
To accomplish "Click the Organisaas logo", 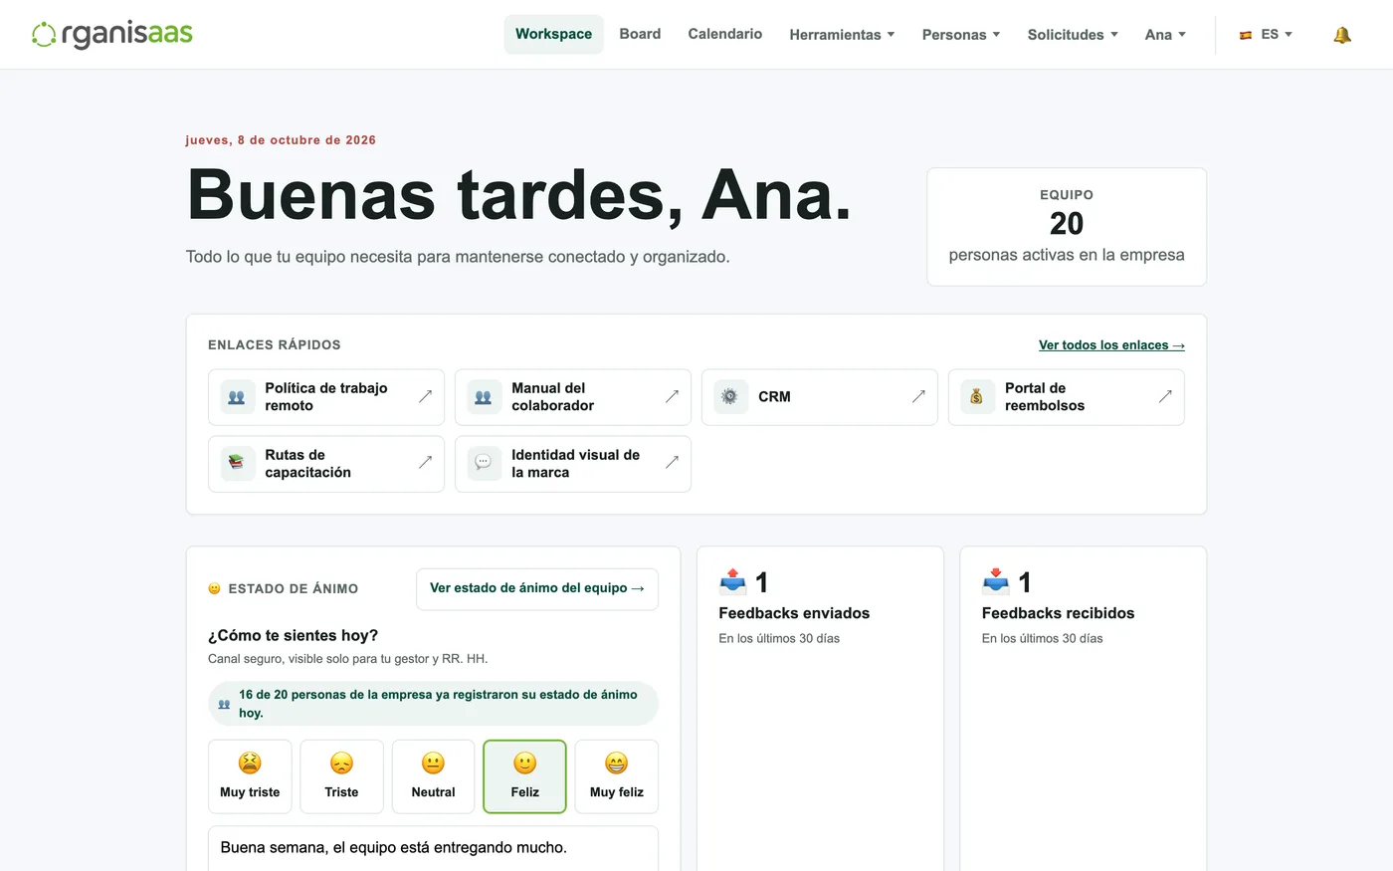I will (111, 35).
